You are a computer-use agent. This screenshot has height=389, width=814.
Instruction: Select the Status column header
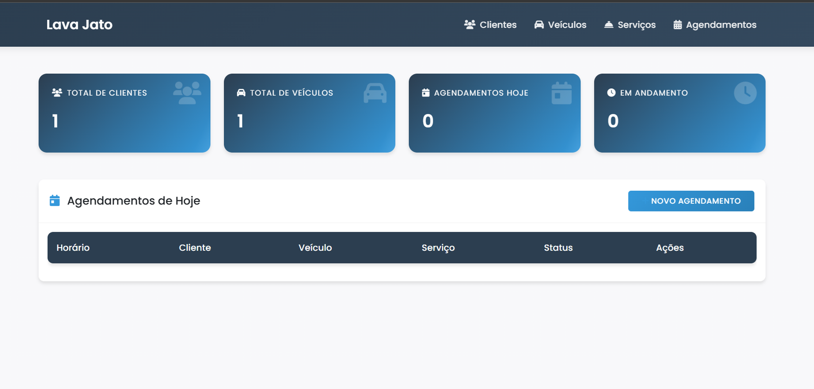[x=558, y=248]
